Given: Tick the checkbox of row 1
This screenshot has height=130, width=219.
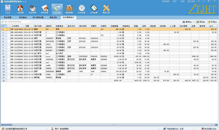Looking at the screenshot, I should [x=9, y=29].
